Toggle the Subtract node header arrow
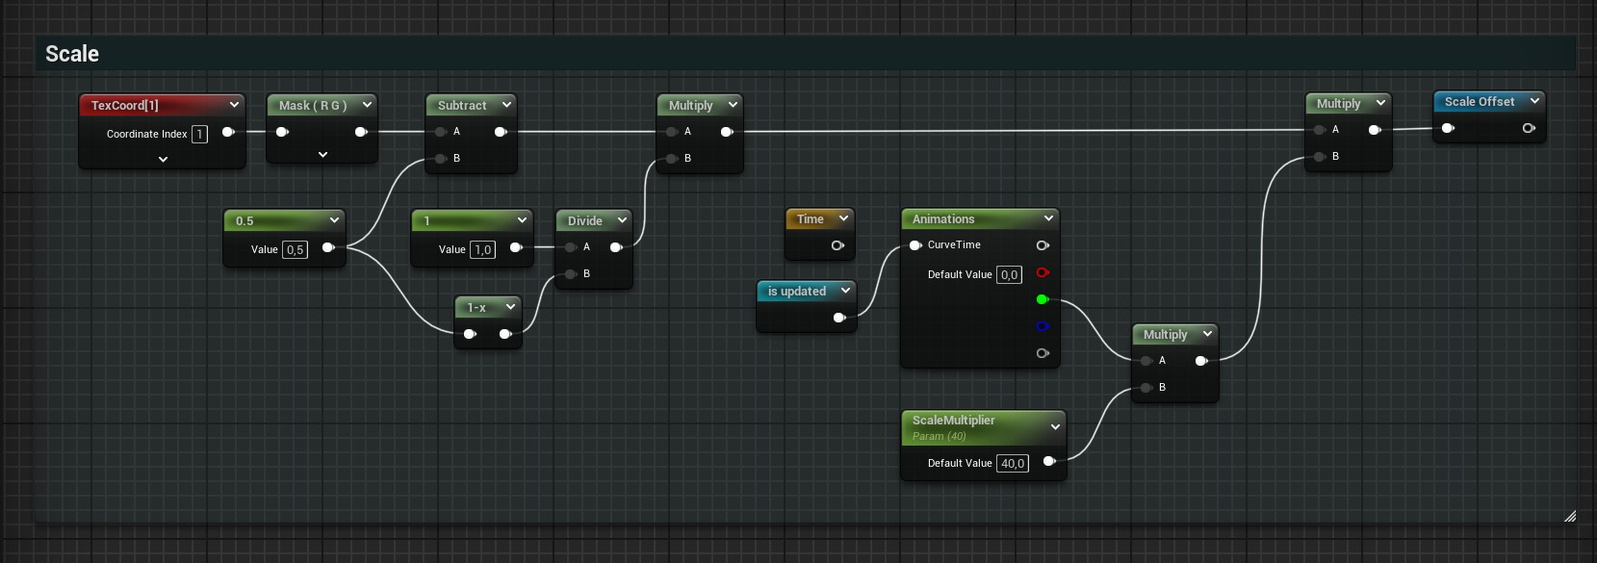The width and height of the screenshot is (1597, 563). tap(506, 105)
